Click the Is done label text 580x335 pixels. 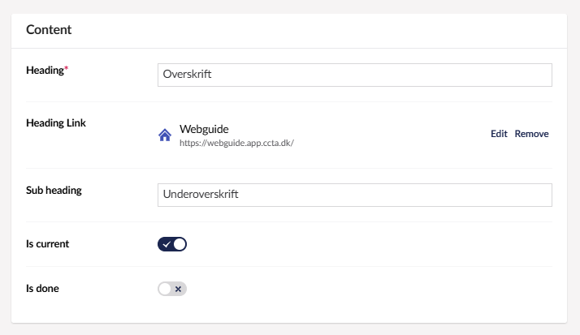pos(42,288)
